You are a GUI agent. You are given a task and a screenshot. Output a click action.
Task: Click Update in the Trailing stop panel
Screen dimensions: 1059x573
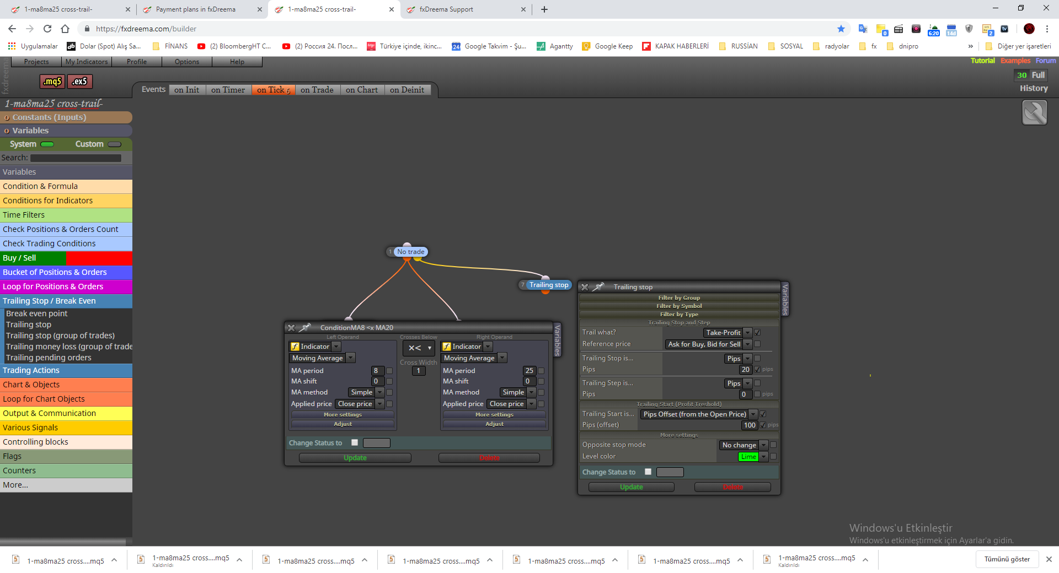pyautogui.click(x=631, y=487)
